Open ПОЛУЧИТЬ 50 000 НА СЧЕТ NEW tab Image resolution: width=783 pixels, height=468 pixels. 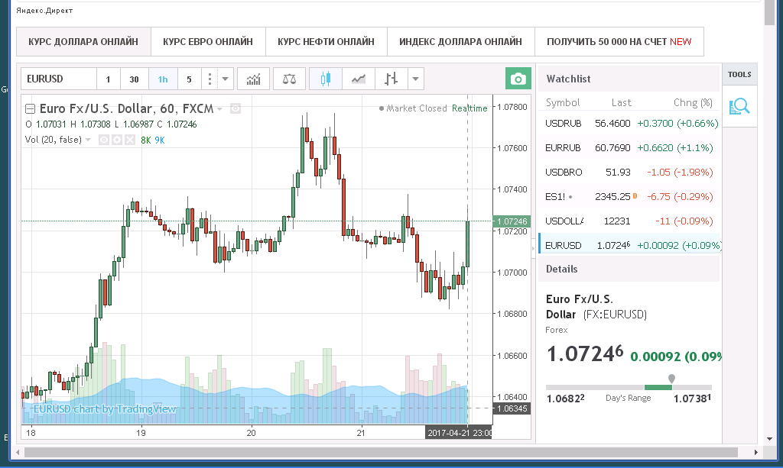pyautogui.click(x=619, y=42)
